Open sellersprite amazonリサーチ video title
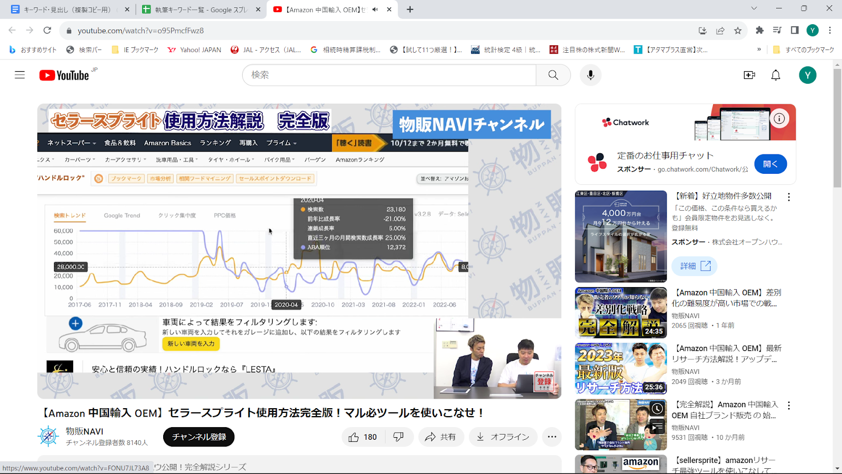842x474 pixels. pos(724,465)
